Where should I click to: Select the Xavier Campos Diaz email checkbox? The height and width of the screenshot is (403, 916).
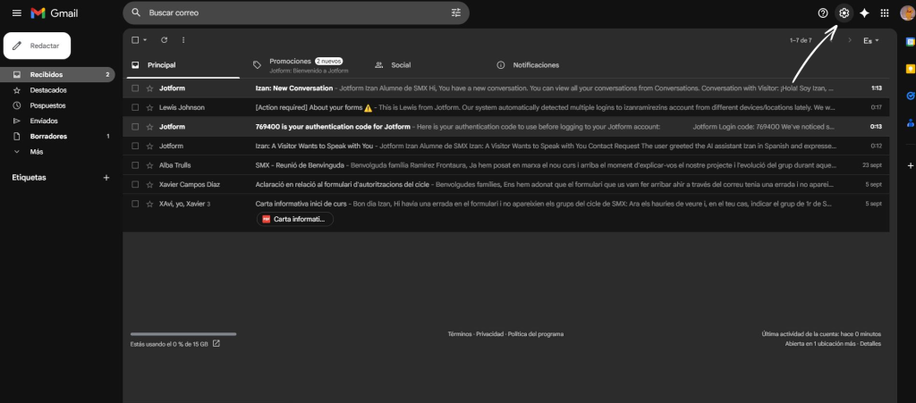coord(135,184)
